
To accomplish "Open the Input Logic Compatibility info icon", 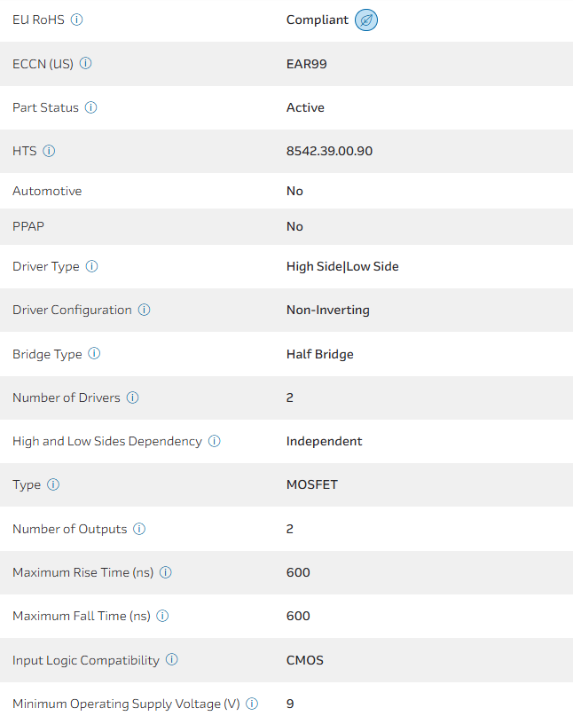I will coord(172,660).
